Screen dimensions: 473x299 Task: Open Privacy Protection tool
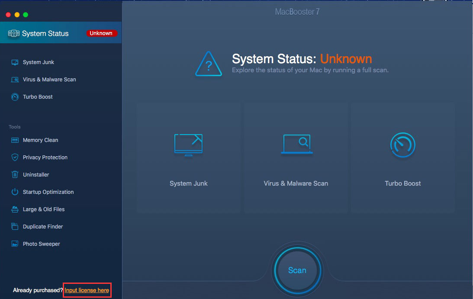pos(45,157)
